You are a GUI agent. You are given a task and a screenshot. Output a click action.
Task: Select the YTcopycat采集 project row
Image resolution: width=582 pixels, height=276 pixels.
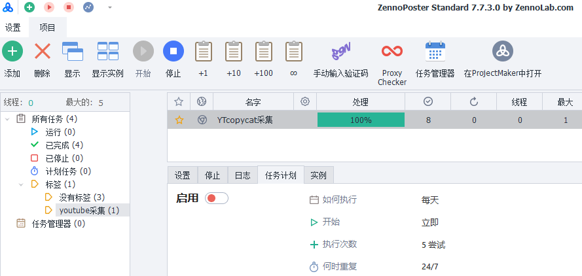pyautogui.click(x=374, y=120)
